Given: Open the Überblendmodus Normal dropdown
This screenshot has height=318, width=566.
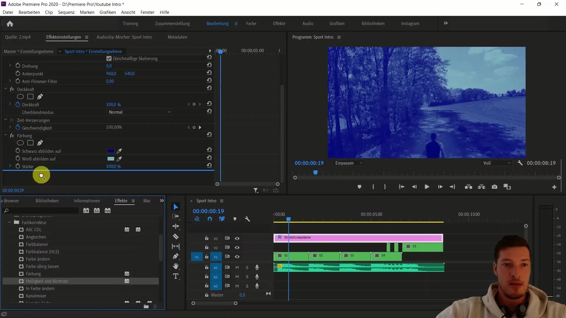Looking at the screenshot, I should (x=139, y=112).
